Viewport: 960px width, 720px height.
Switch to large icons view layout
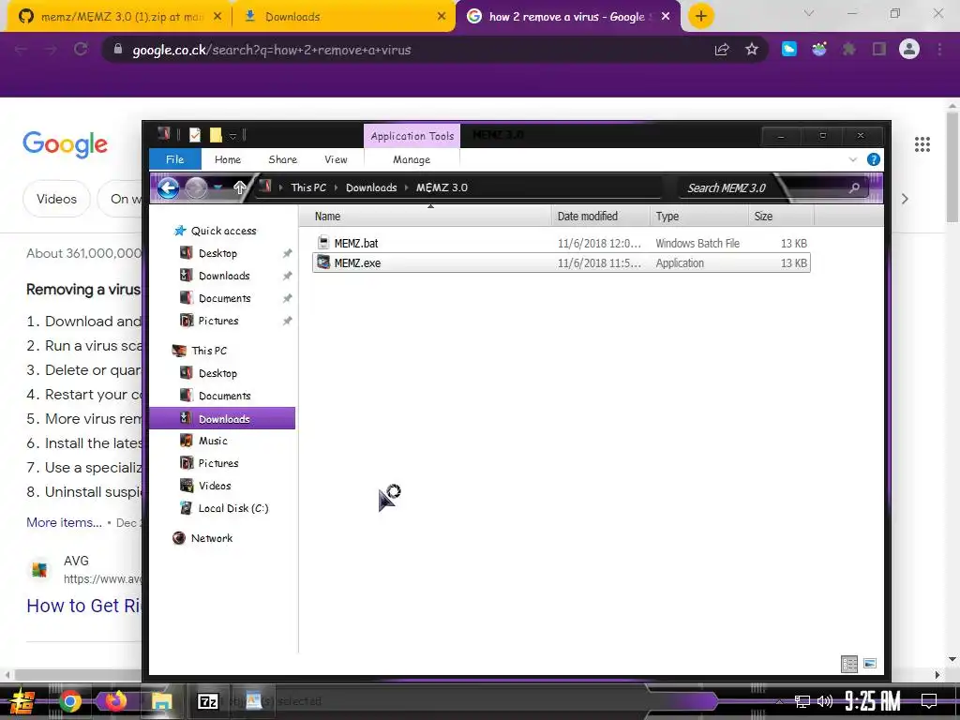tap(869, 664)
